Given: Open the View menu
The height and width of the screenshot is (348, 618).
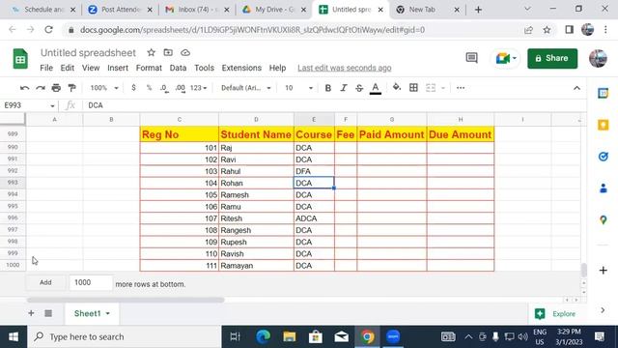Looking at the screenshot, I should (91, 68).
